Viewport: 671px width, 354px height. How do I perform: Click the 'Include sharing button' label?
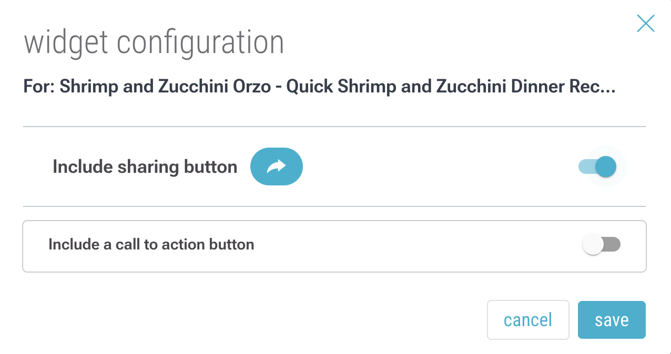(145, 167)
